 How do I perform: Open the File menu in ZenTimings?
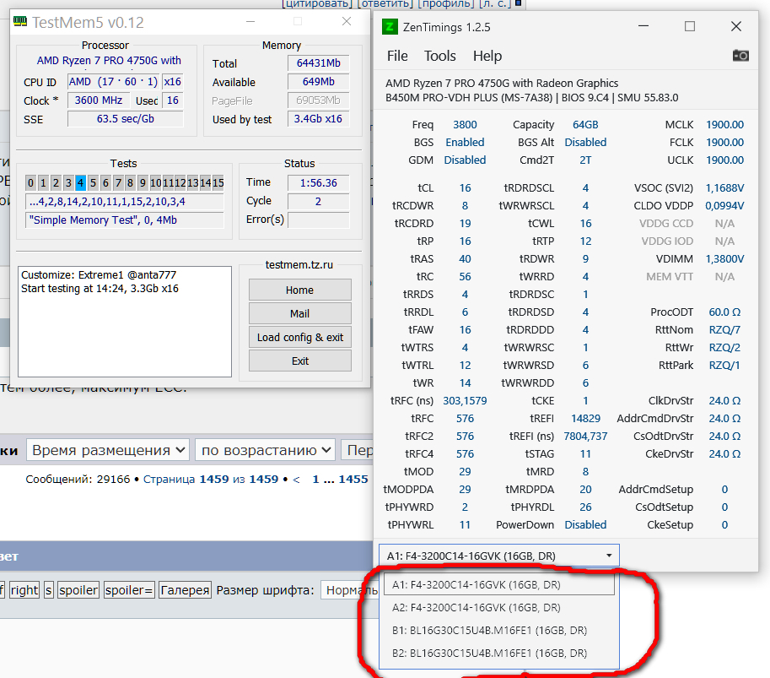[x=397, y=56]
